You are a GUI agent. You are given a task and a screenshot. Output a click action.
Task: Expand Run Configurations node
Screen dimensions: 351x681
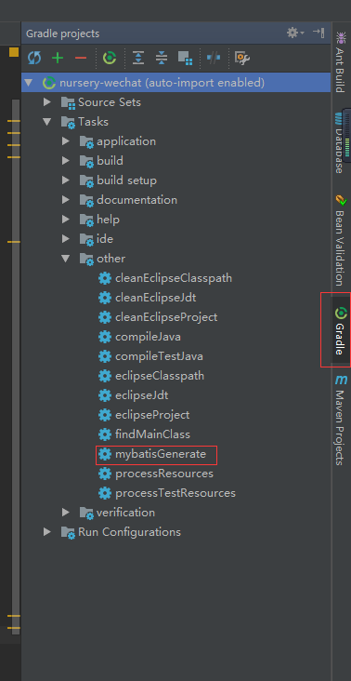tap(47, 532)
